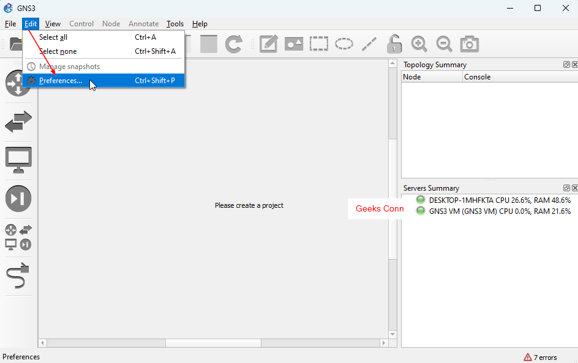This screenshot has height=363, width=578.
Task: Browse end devices via the monitor icon
Action: [18, 160]
